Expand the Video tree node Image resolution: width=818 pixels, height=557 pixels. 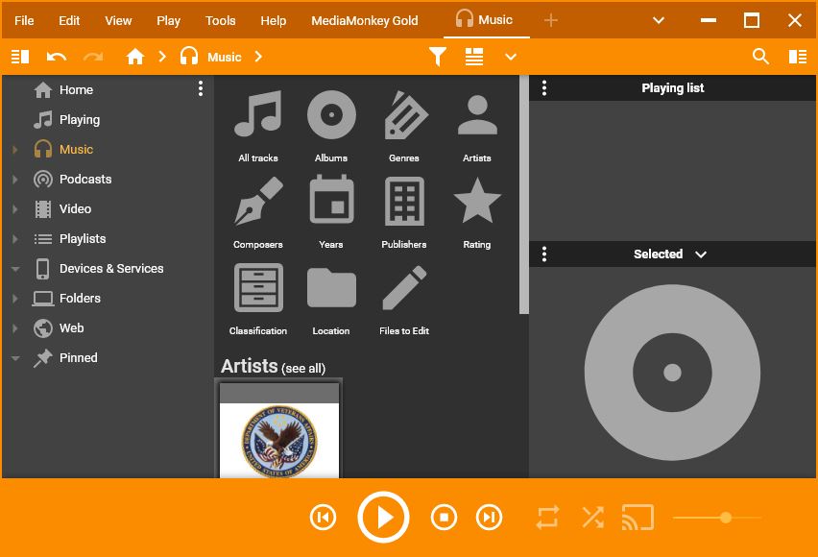pyautogui.click(x=15, y=209)
